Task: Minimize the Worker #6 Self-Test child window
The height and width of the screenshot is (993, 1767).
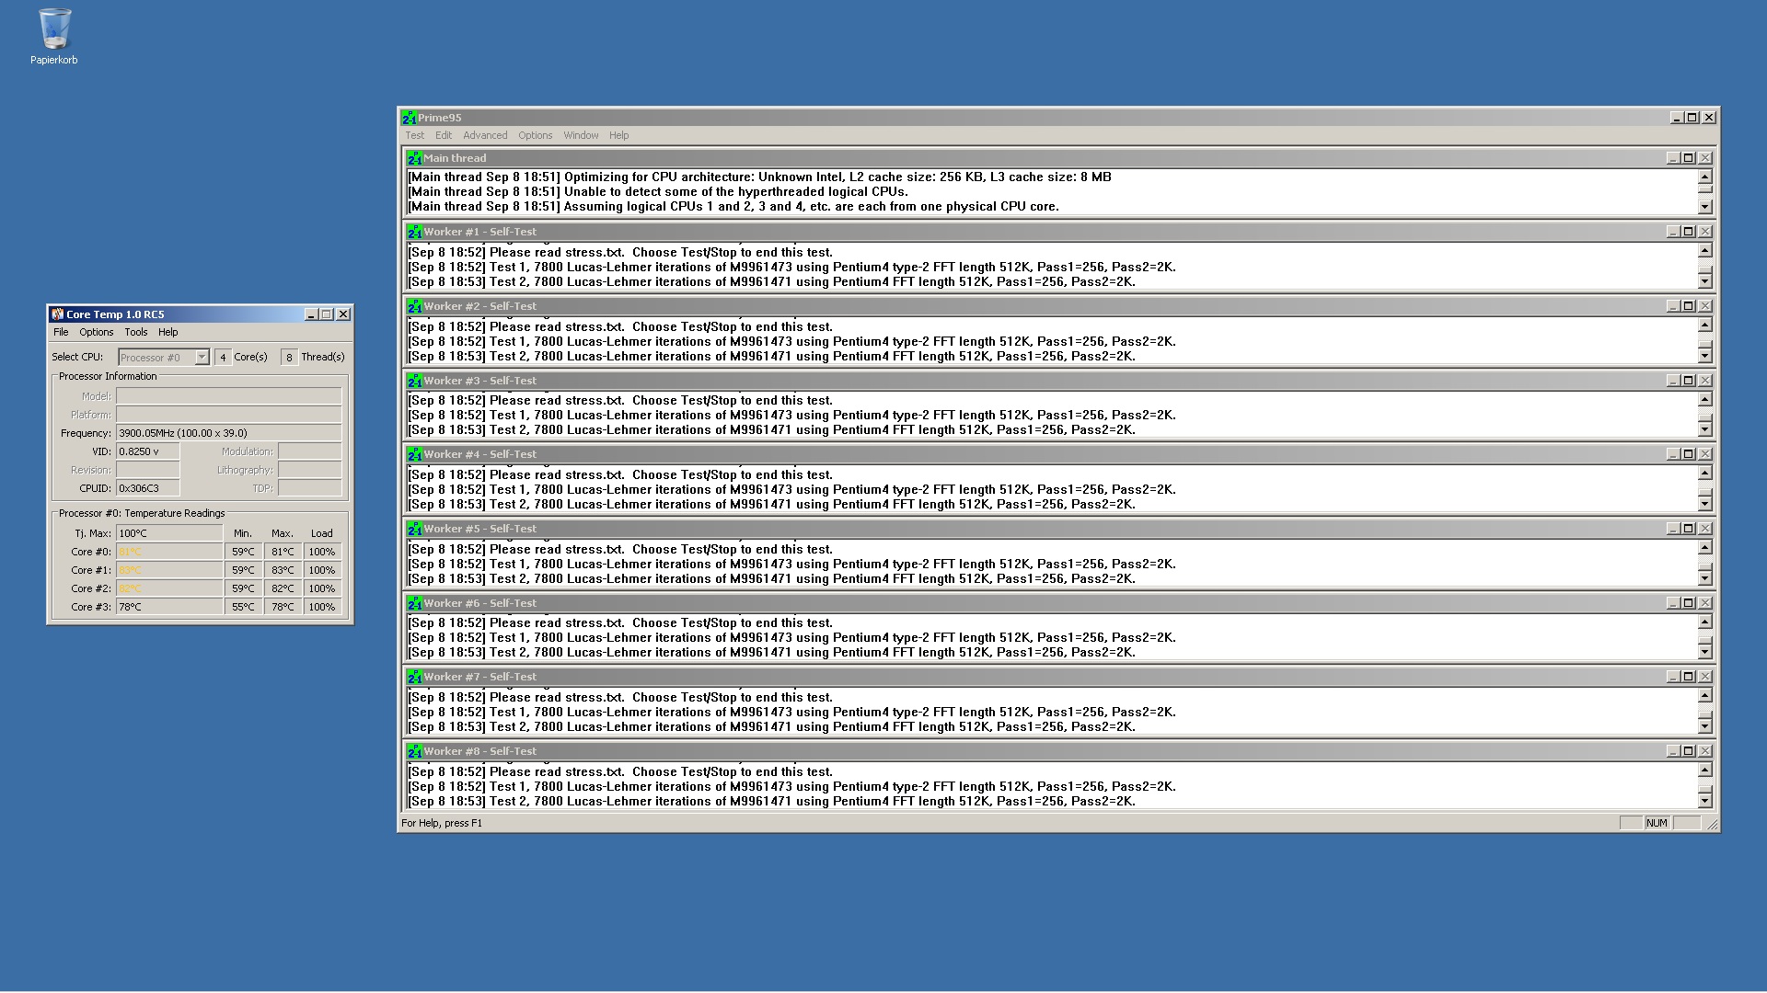Action: pos(1672,603)
